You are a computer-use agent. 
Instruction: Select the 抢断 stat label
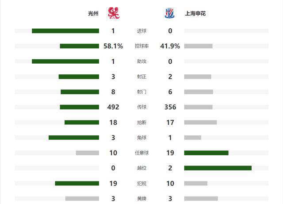[141, 123]
